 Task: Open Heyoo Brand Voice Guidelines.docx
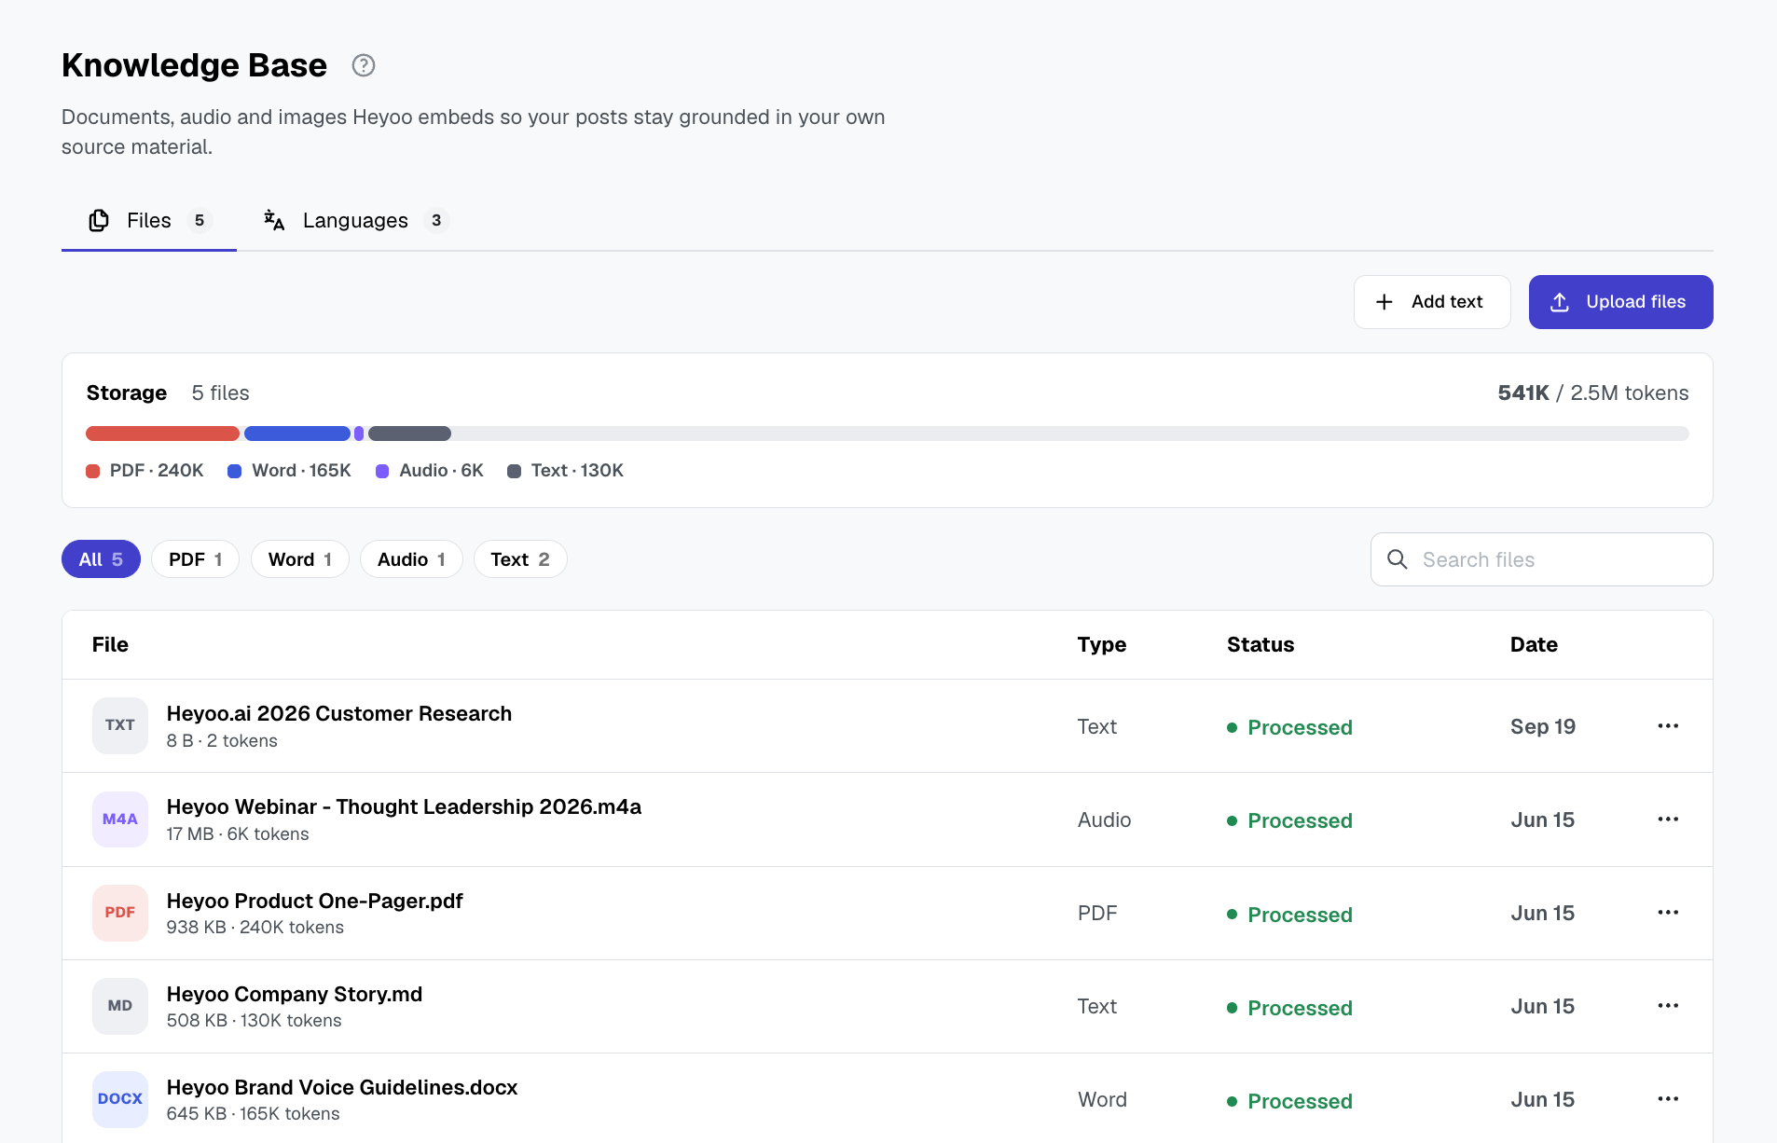(342, 1087)
